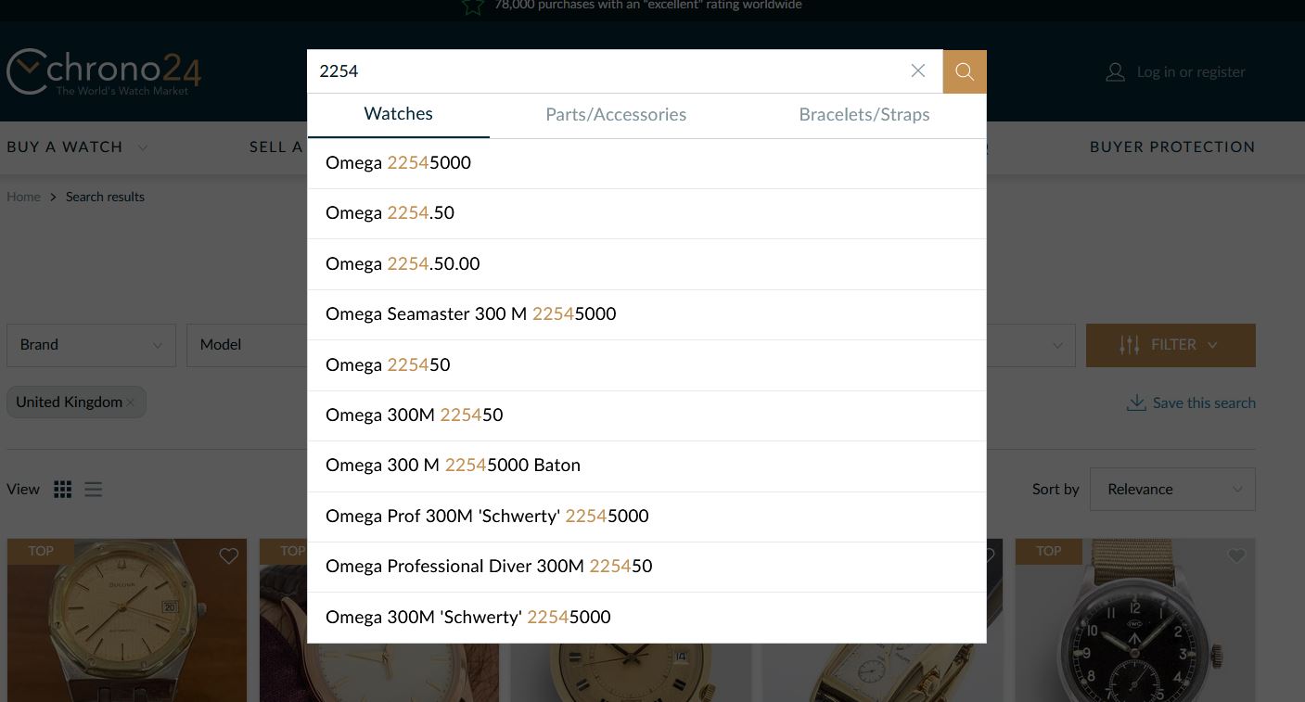This screenshot has width=1305, height=702.
Task: Favorite the IWC military watch listing
Action: coord(1236,555)
